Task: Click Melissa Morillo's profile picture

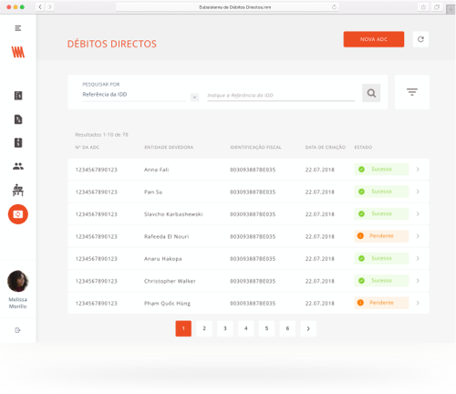Action: point(18,281)
